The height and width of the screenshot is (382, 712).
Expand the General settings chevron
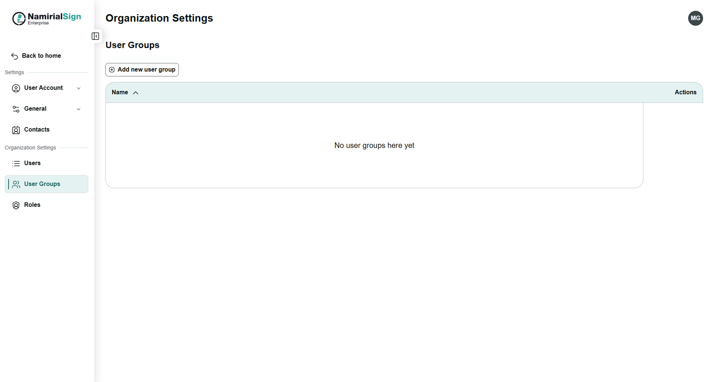click(x=79, y=109)
